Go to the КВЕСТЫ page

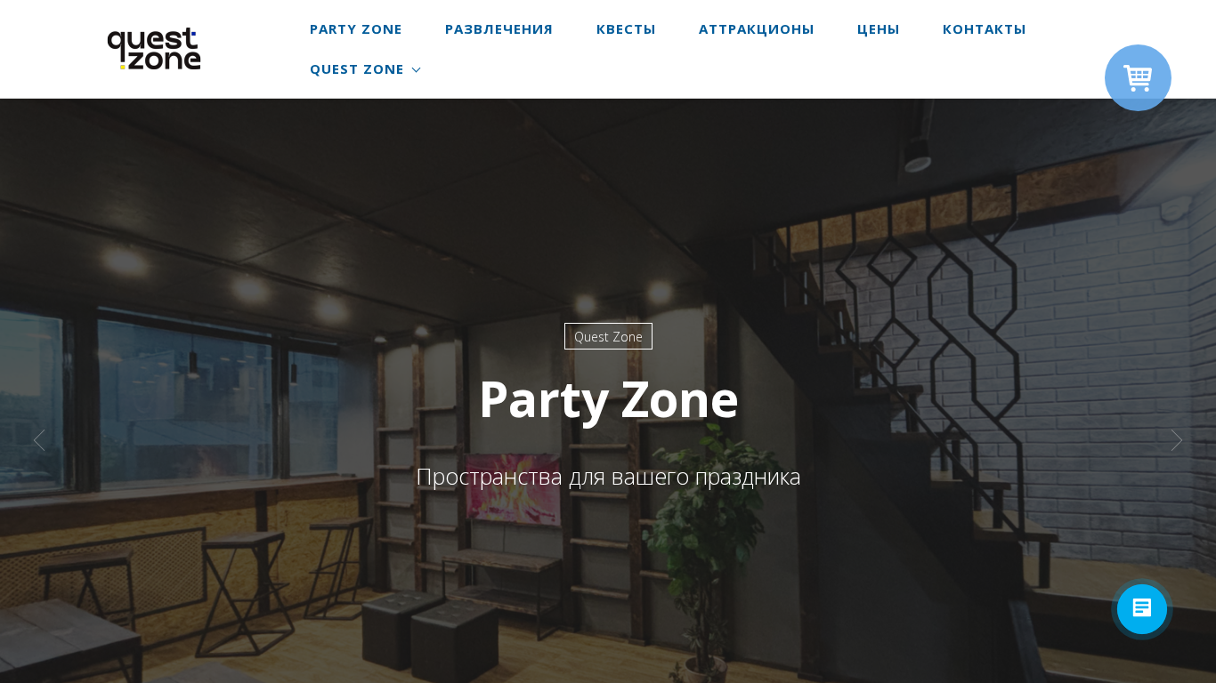click(626, 29)
